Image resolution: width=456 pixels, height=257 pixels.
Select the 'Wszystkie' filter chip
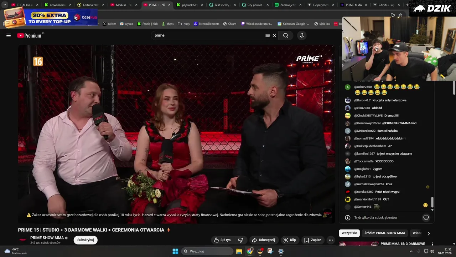coord(349,233)
